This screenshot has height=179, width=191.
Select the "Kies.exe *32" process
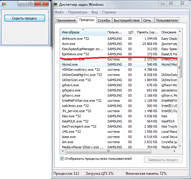[119, 116]
